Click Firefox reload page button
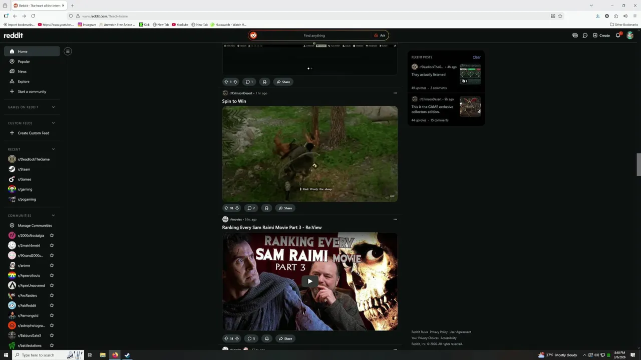641x360 pixels. [x=33, y=16]
